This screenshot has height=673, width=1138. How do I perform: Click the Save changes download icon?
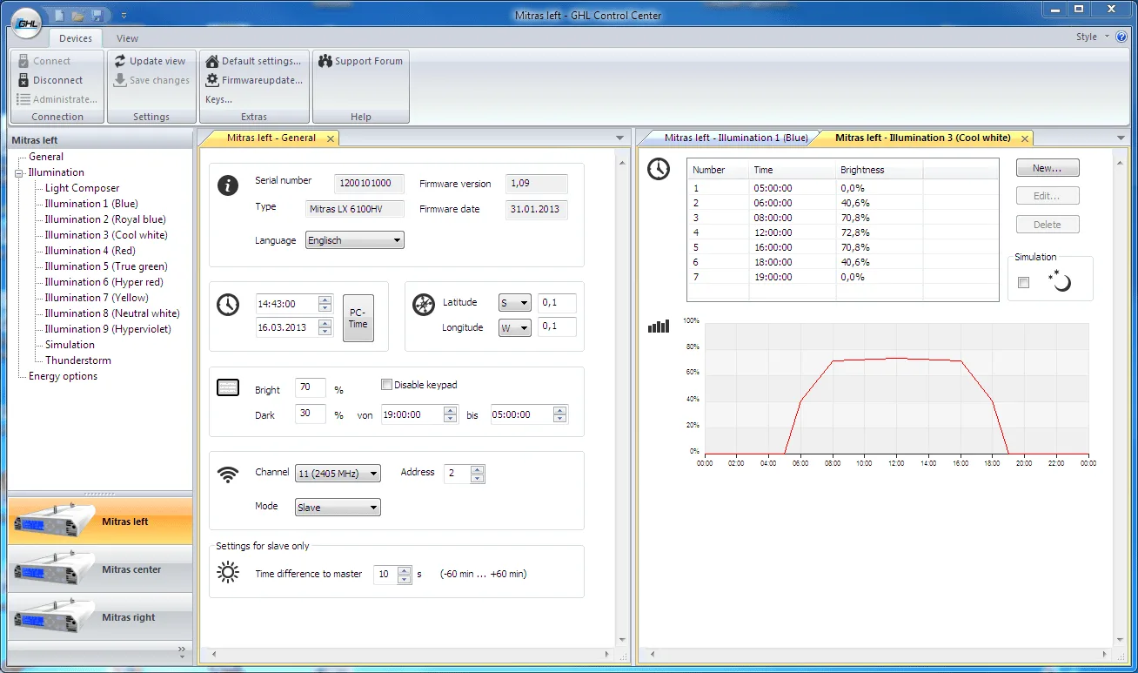point(120,80)
